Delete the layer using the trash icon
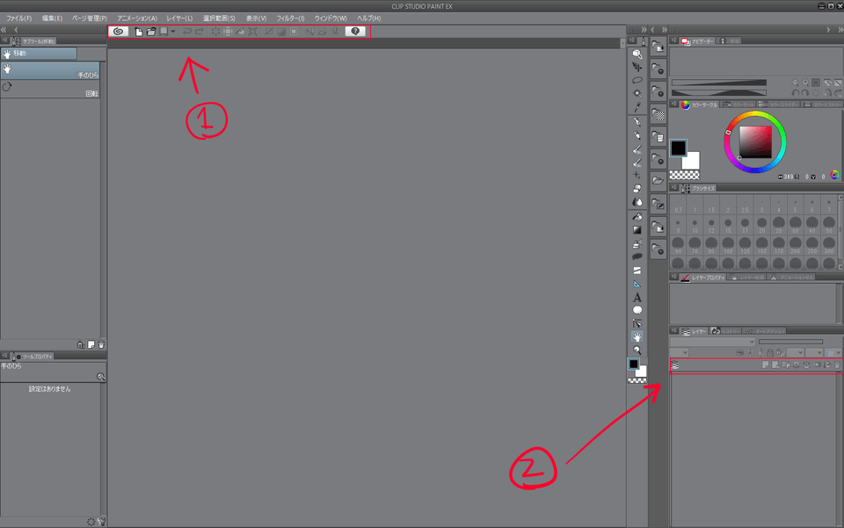 pyautogui.click(x=836, y=365)
